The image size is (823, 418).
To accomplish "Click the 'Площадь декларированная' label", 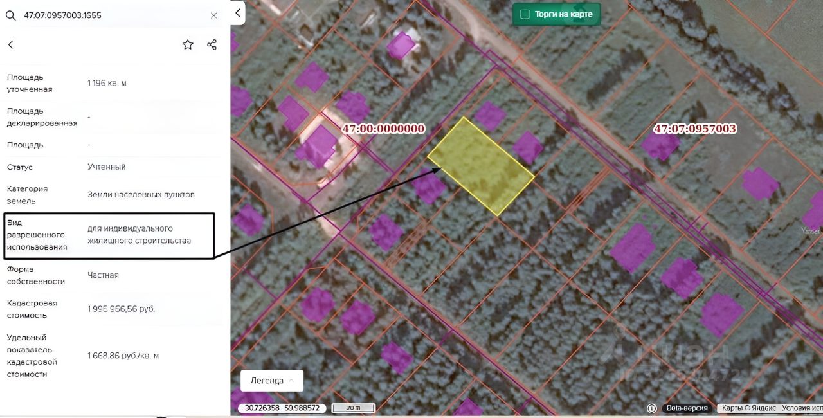I will [42, 117].
